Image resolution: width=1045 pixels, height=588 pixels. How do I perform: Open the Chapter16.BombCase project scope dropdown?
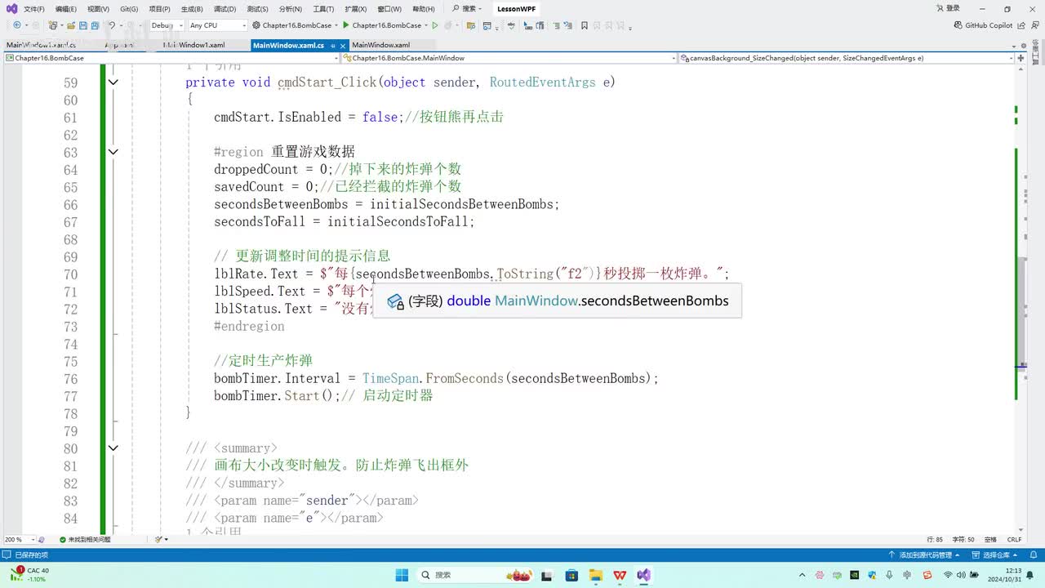170,58
